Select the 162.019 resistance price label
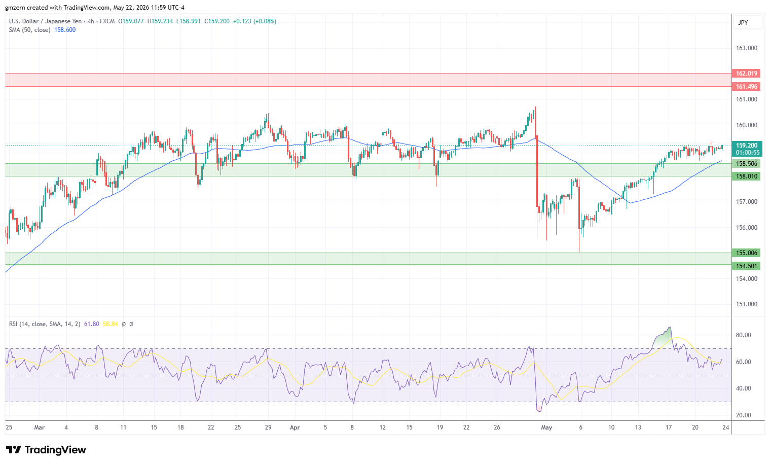770x465 pixels. click(746, 74)
